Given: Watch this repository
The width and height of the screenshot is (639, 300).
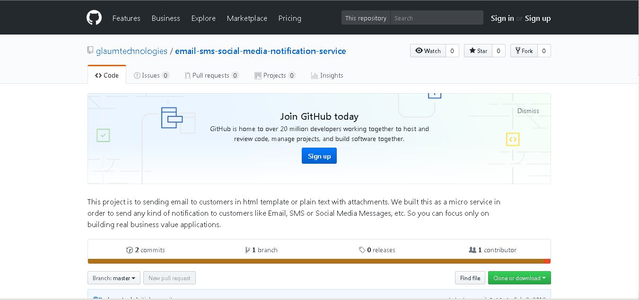Looking at the screenshot, I should [428, 51].
